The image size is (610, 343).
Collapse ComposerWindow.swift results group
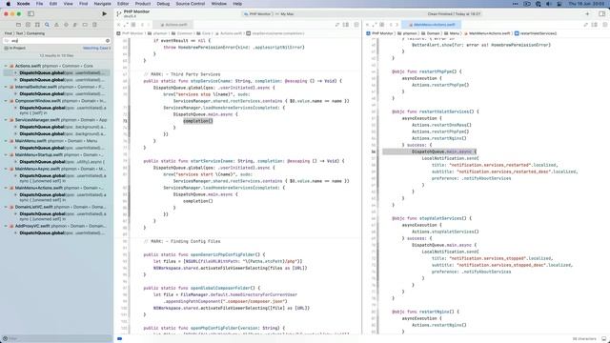pyautogui.click(x=6, y=101)
